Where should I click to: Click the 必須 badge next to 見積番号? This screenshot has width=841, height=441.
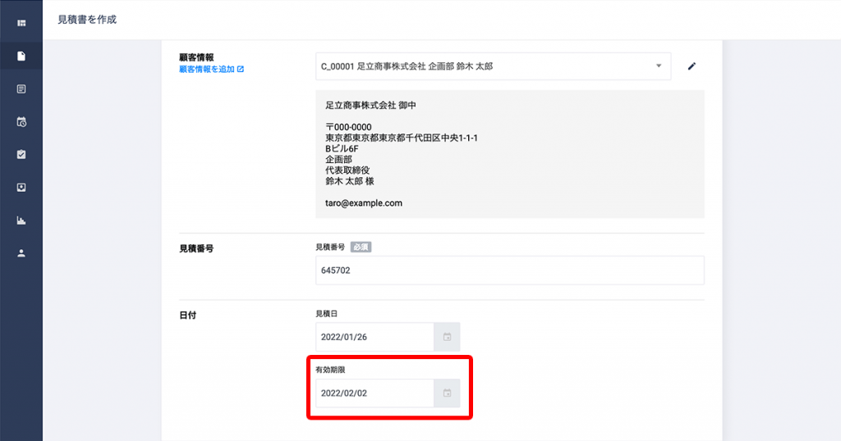click(x=361, y=247)
